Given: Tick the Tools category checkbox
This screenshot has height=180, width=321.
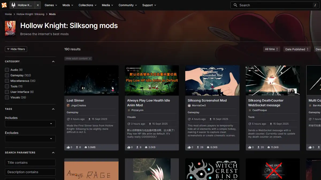Looking at the screenshot, I should [x=7, y=86].
